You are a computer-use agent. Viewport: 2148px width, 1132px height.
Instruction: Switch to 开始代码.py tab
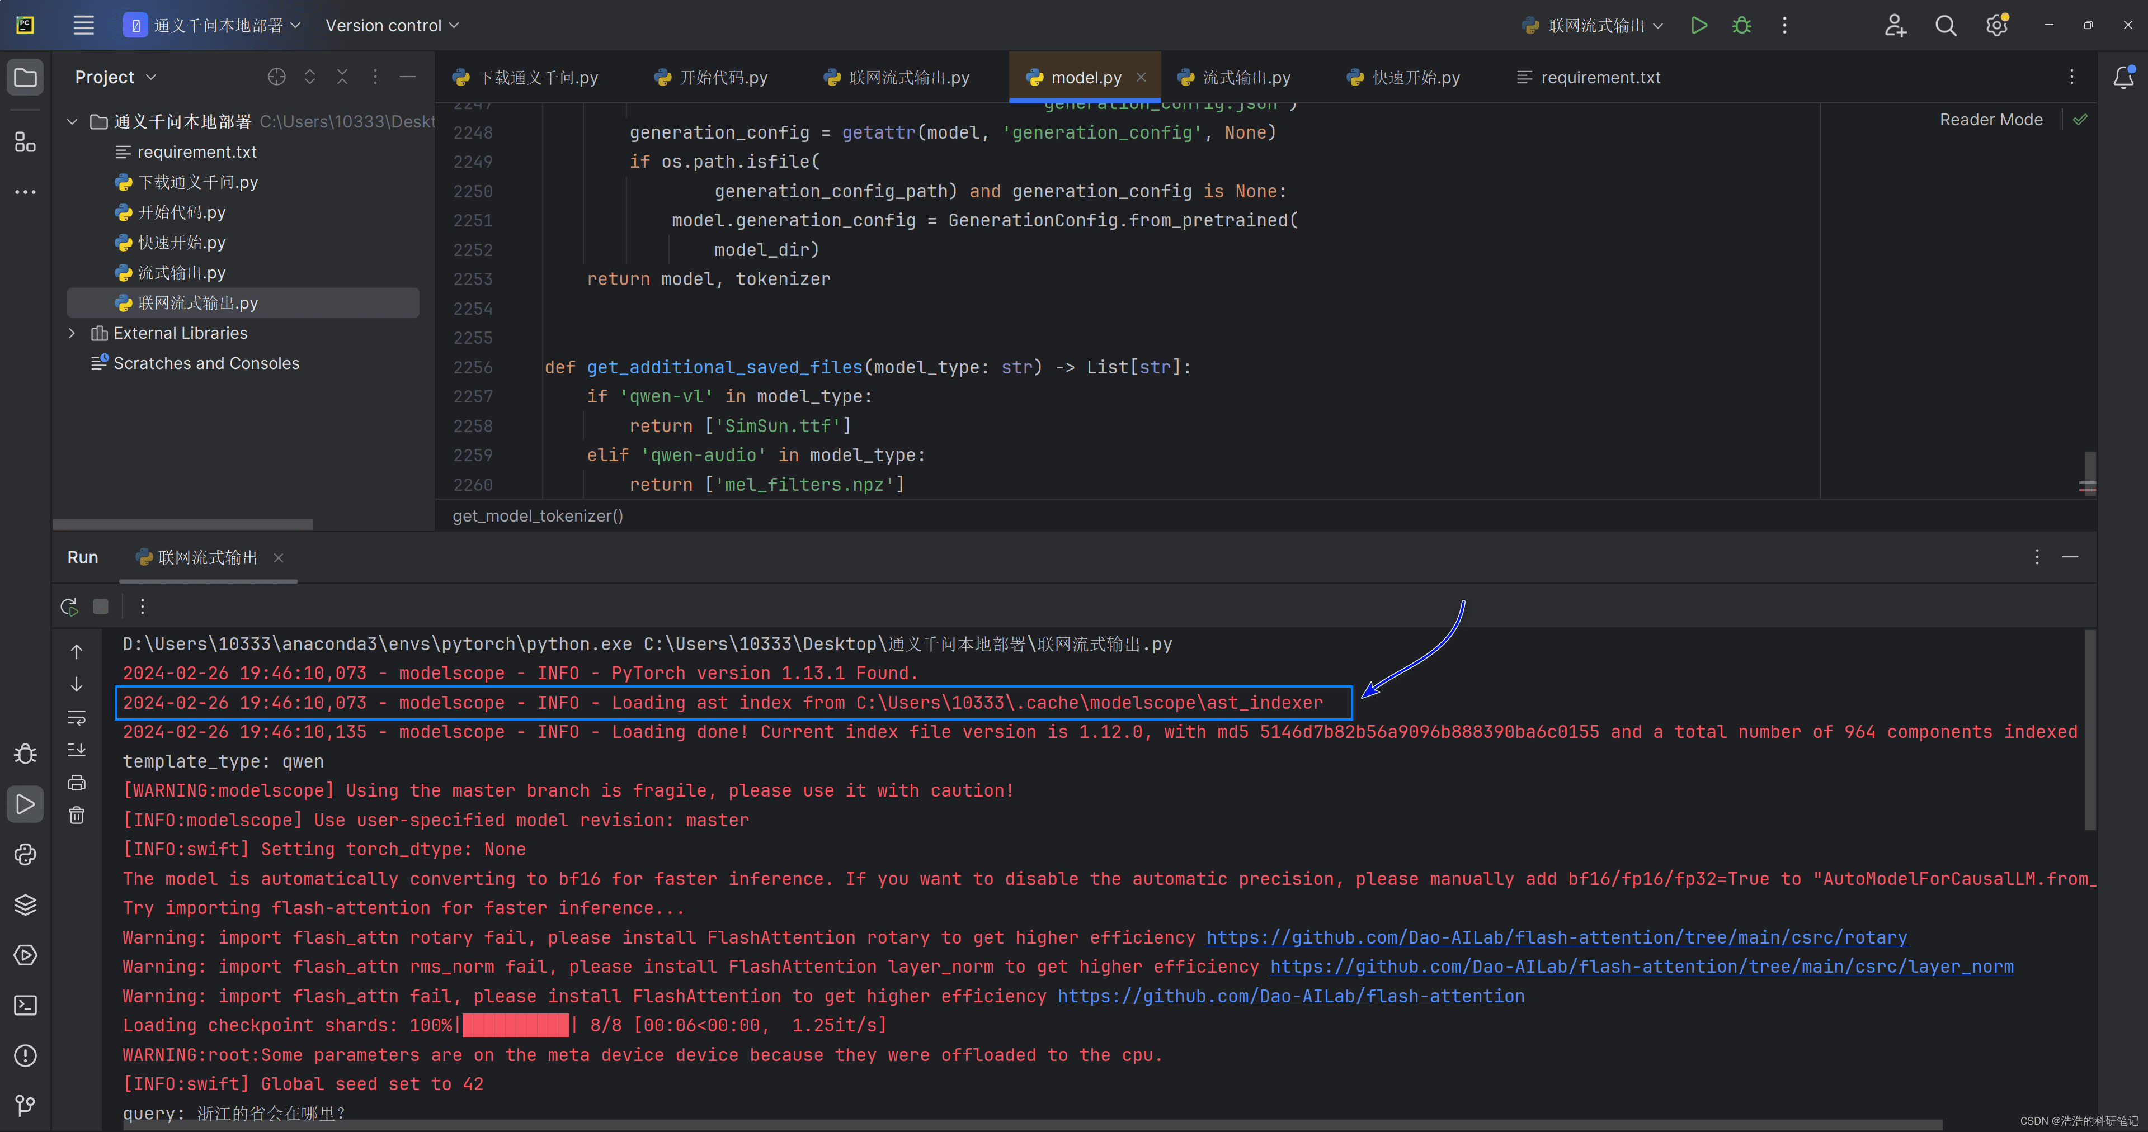tap(712, 78)
